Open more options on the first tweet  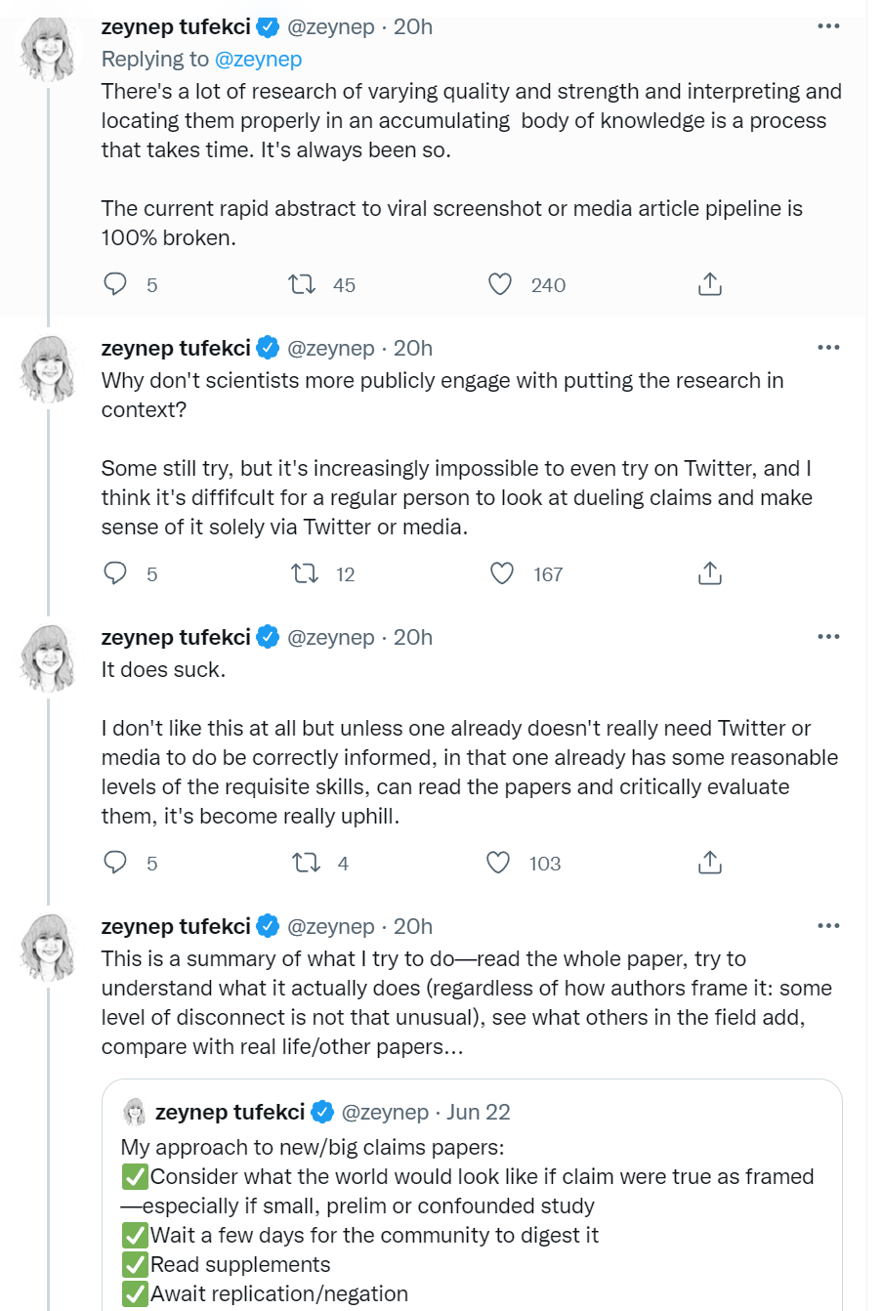828,26
